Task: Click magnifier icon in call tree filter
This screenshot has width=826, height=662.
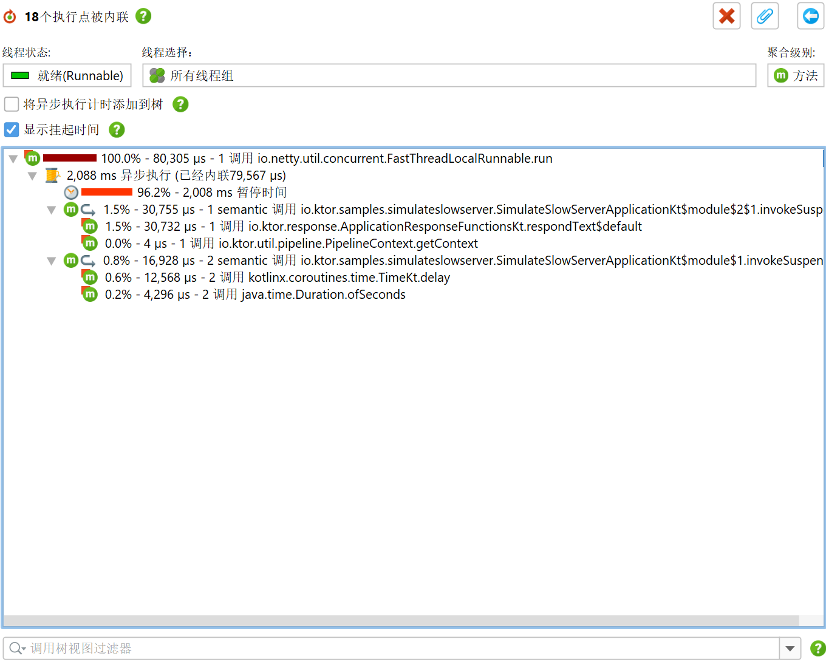Action: [x=17, y=648]
